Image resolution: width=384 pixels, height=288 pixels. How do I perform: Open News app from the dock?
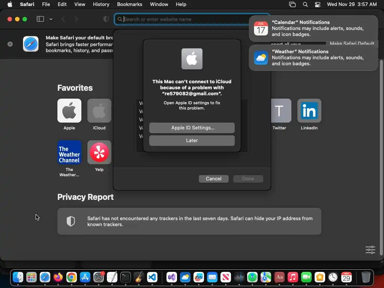(225, 277)
